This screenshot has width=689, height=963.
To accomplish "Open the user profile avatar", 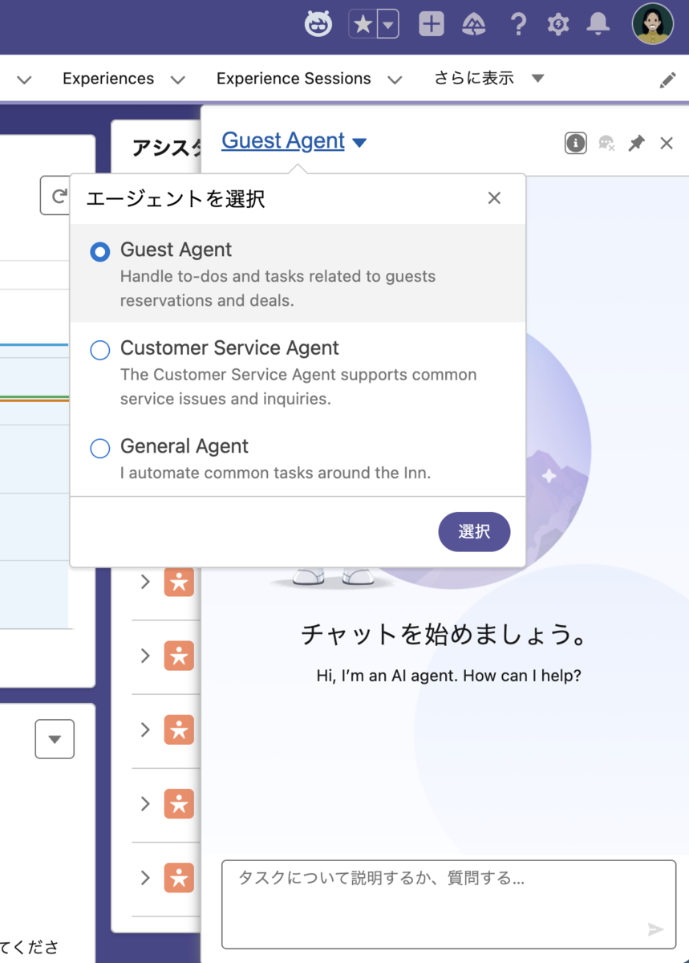I will click(652, 24).
